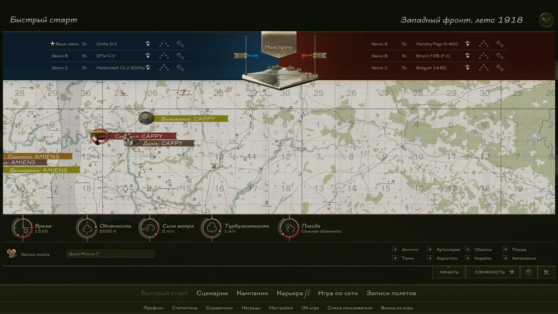
Task: Click pilot skill icon for Handley Page 0-400
Action: point(468,44)
